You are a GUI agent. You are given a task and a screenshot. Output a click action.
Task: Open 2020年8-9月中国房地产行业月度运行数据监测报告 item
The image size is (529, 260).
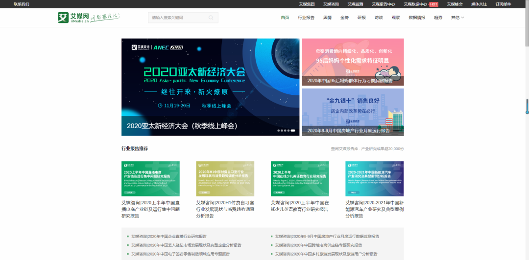327,237
